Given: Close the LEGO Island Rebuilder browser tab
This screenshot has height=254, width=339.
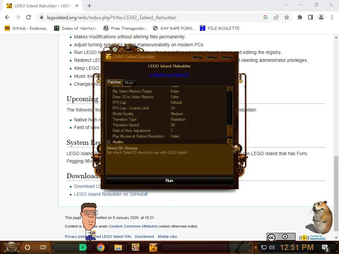Looking at the screenshot, I should (x=77, y=6).
